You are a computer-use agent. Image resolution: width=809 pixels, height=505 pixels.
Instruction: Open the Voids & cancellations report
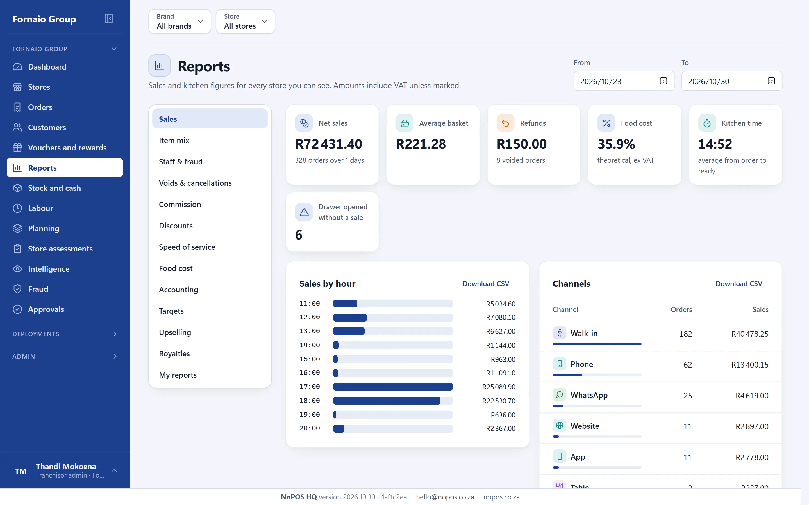pos(210,183)
